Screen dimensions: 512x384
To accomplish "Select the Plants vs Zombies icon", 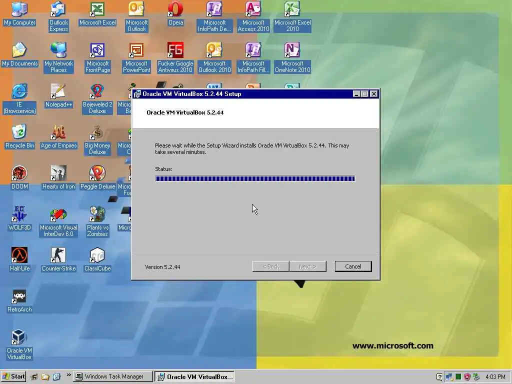I will tap(97, 221).
